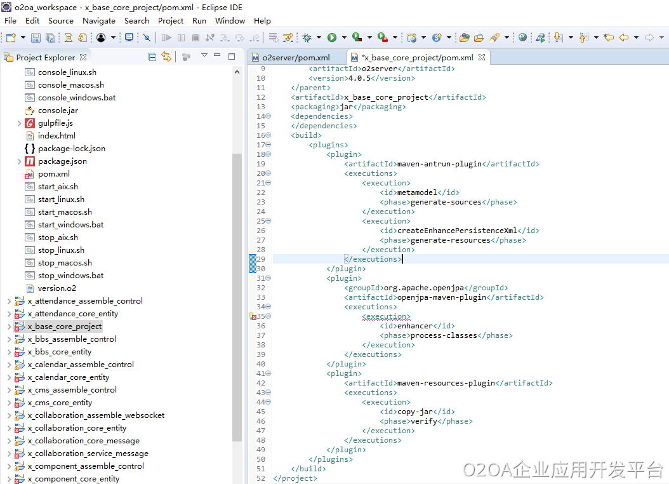Image resolution: width=669 pixels, height=484 pixels.
Task: Switch to the o2server/pom.xml tab
Action: point(295,57)
